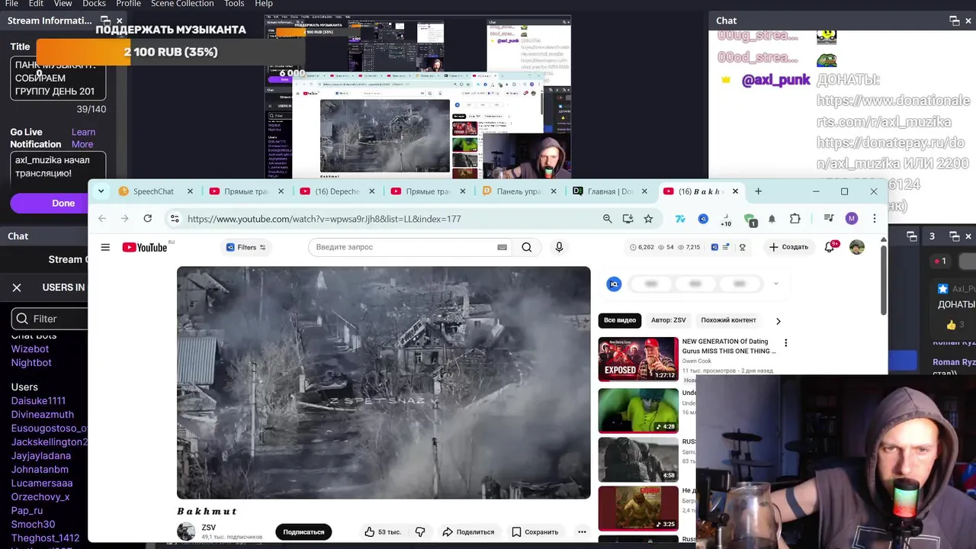Show next filter chips arrow
This screenshot has width=976, height=549.
[x=778, y=321]
